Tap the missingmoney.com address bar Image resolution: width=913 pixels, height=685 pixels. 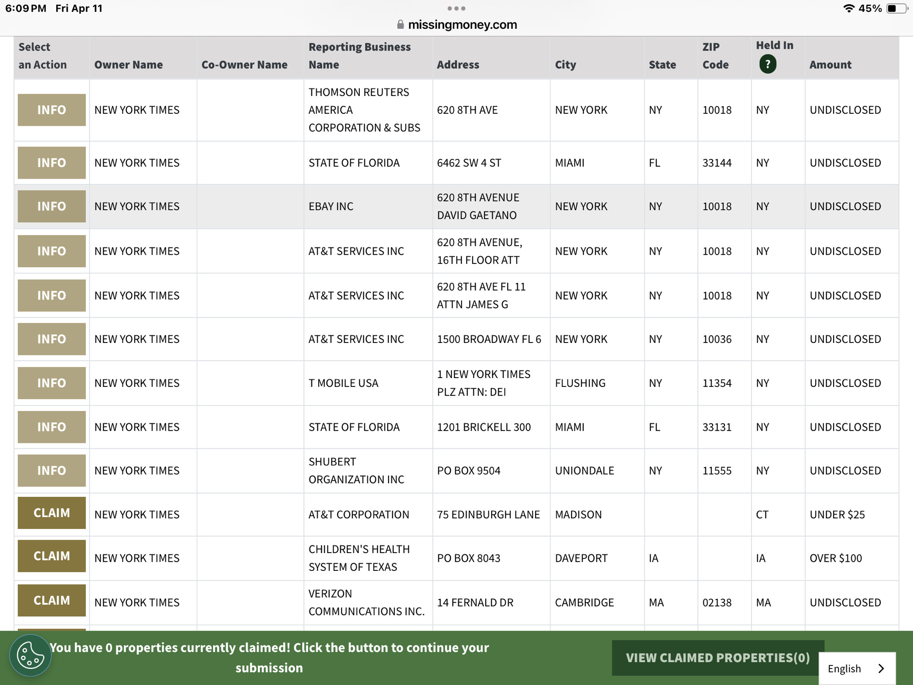click(x=456, y=25)
